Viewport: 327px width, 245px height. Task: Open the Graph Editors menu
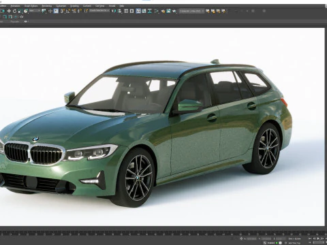pyautogui.click(x=31, y=6)
